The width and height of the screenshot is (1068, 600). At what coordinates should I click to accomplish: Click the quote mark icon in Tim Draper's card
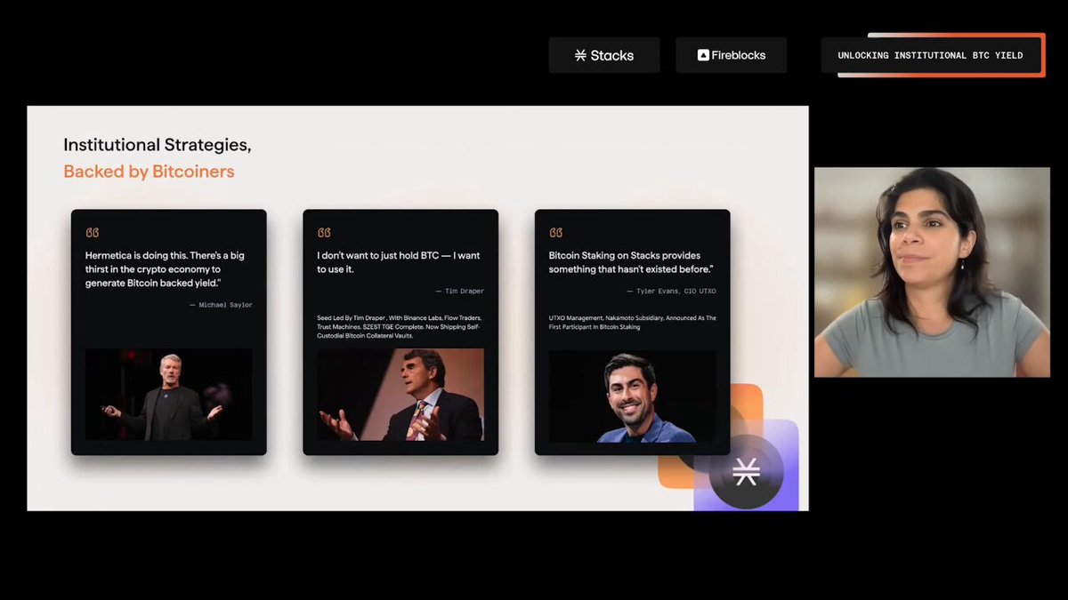pos(324,233)
